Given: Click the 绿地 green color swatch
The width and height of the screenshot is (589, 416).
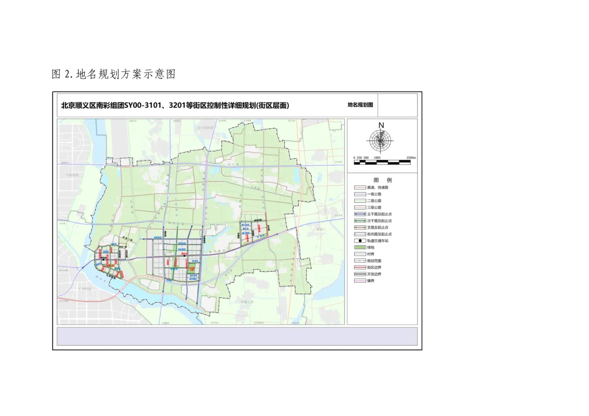Looking at the screenshot, I should tap(360, 247).
